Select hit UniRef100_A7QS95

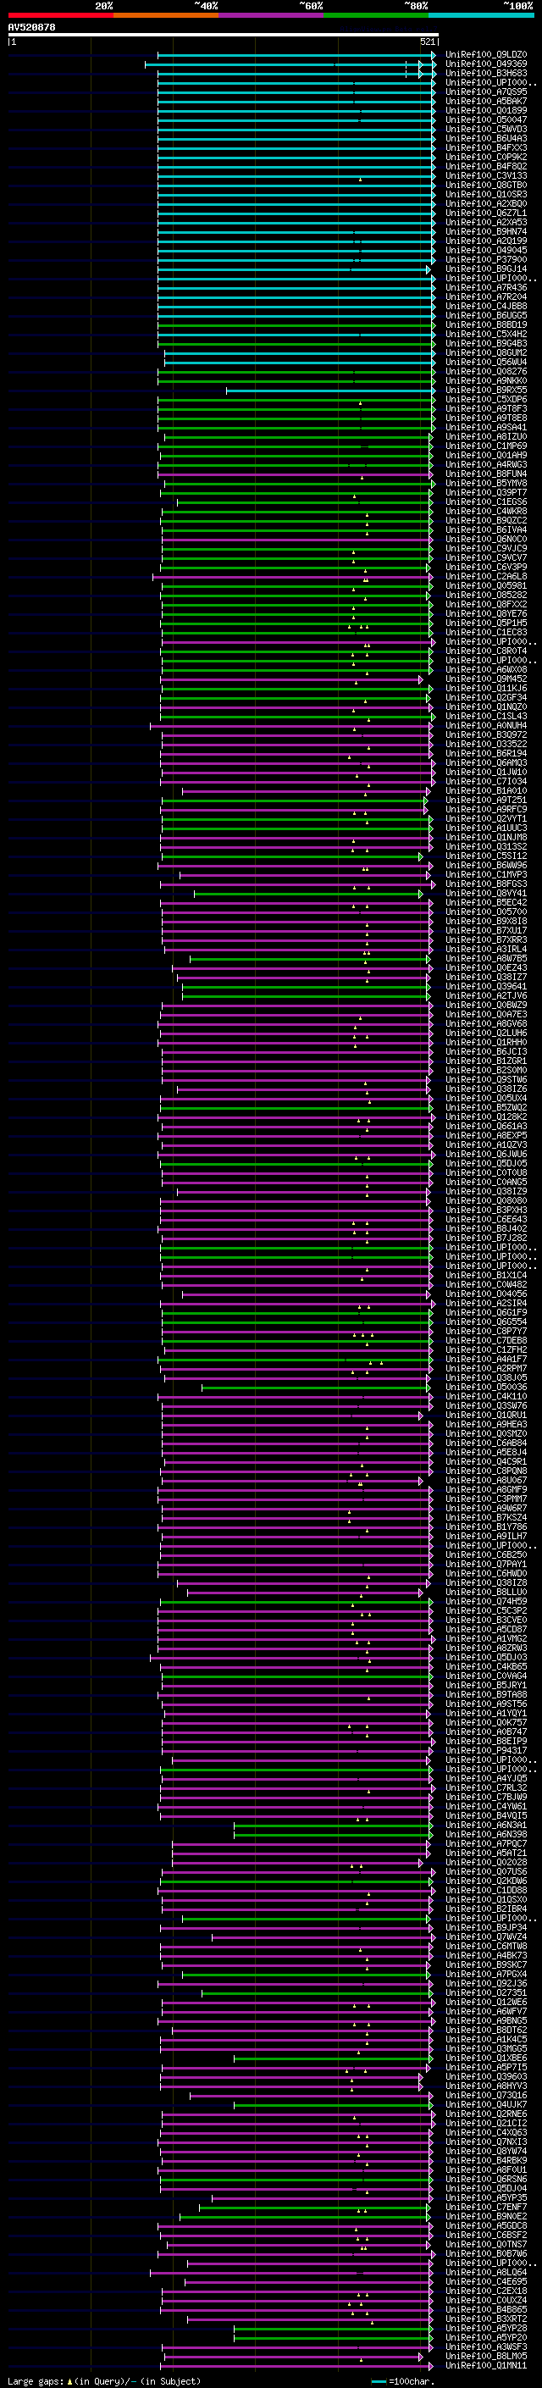point(486,91)
